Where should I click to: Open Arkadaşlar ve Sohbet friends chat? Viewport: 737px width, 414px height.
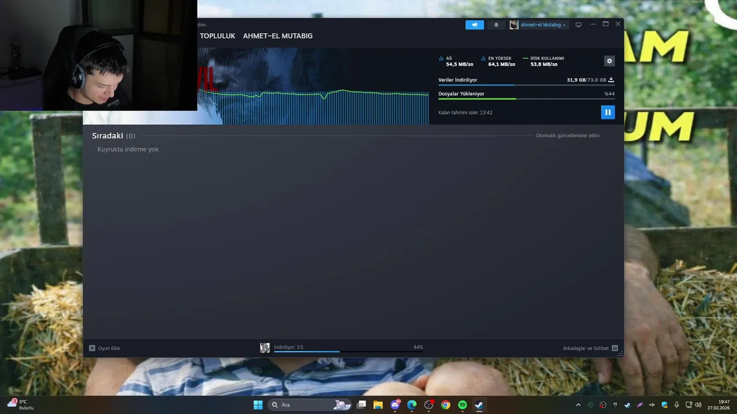coord(591,348)
